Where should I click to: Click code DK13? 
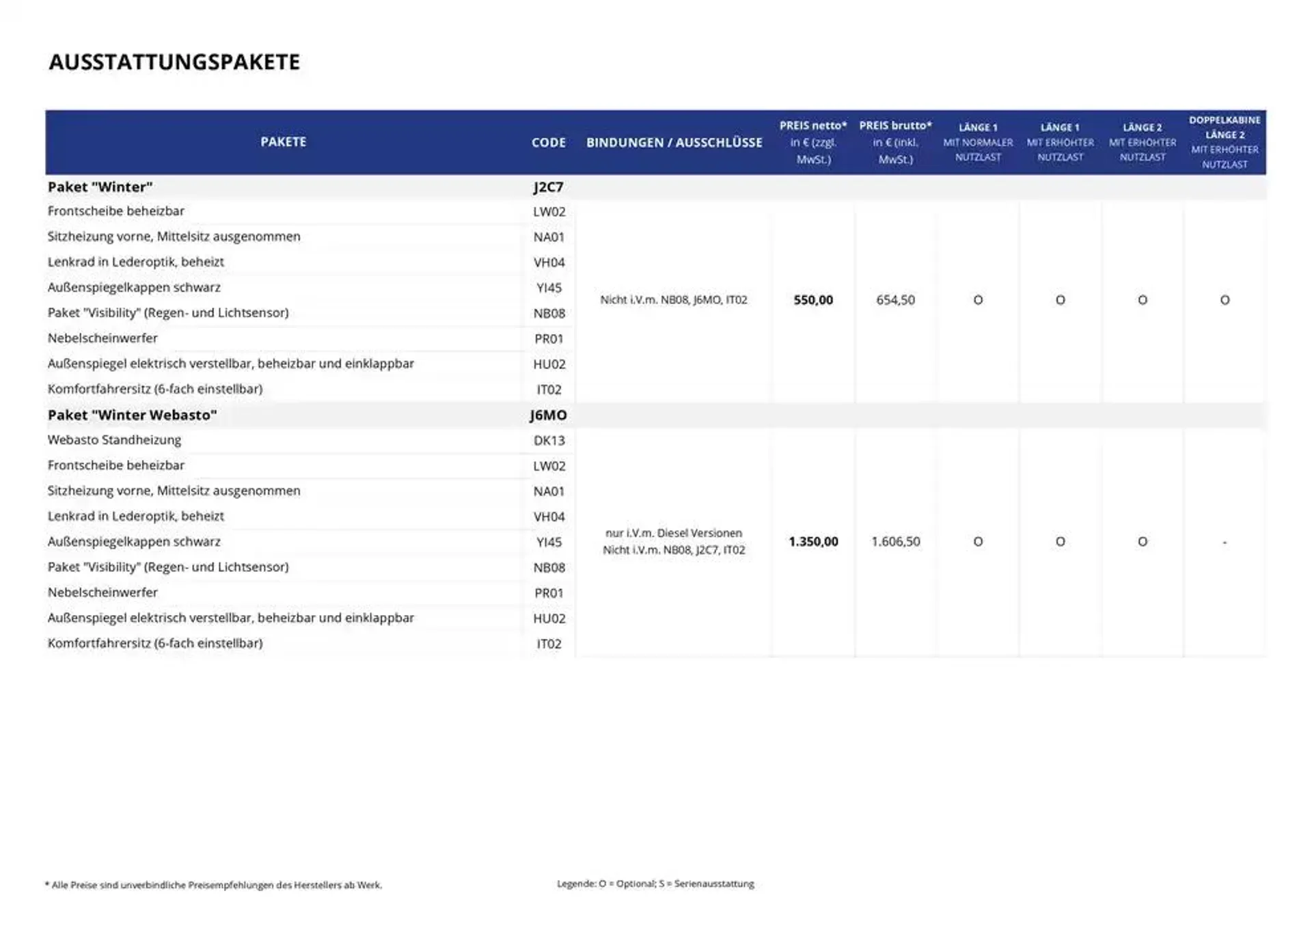tap(549, 441)
